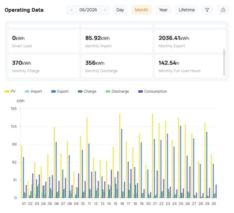Screen dimensions: 234x213
Task: Toggle the Consumption series in legend
Action: pyautogui.click(x=153, y=91)
